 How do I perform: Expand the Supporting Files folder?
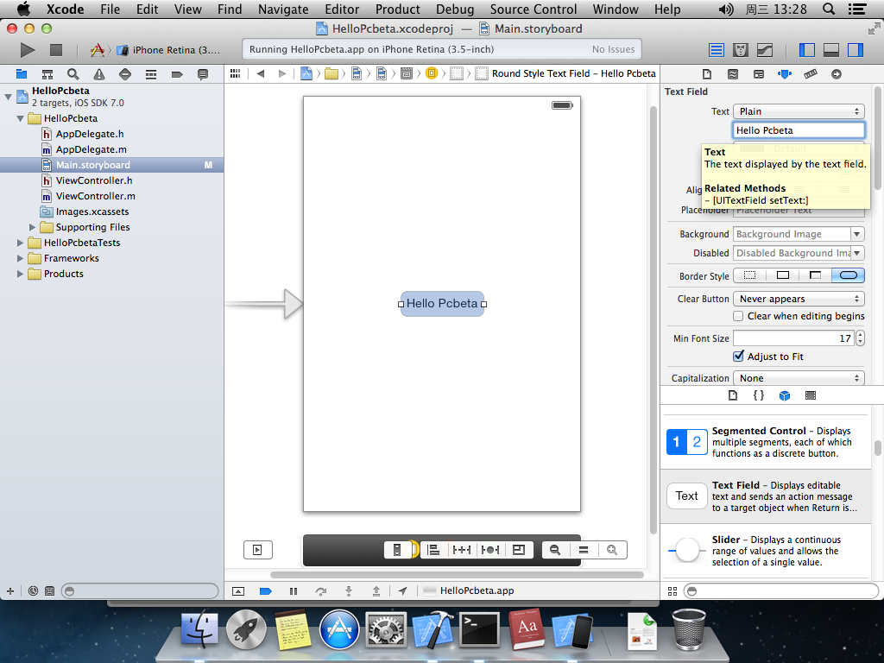[x=32, y=227]
